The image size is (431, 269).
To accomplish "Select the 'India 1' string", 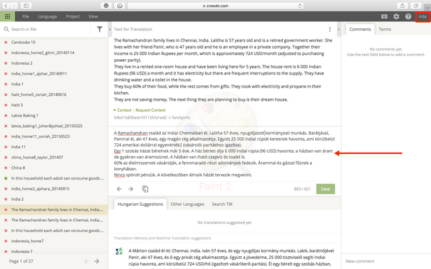I will pyautogui.click(x=17, y=84).
